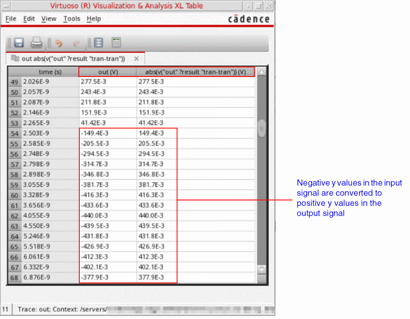Select row header 60
410x319 pixels.
pyautogui.click(x=15, y=195)
